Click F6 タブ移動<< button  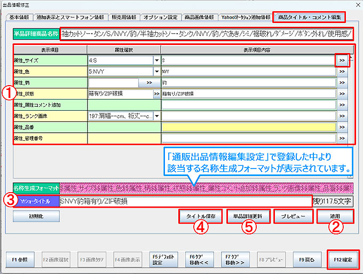click(x=199, y=260)
